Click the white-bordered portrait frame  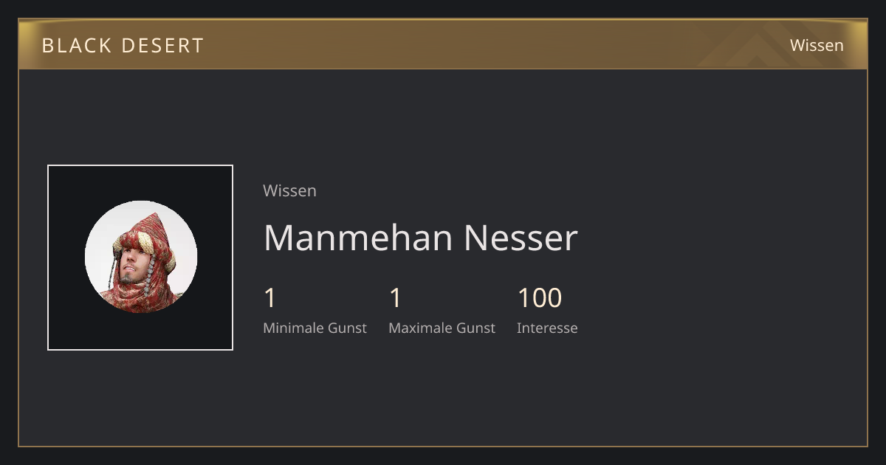tap(140, 258)
